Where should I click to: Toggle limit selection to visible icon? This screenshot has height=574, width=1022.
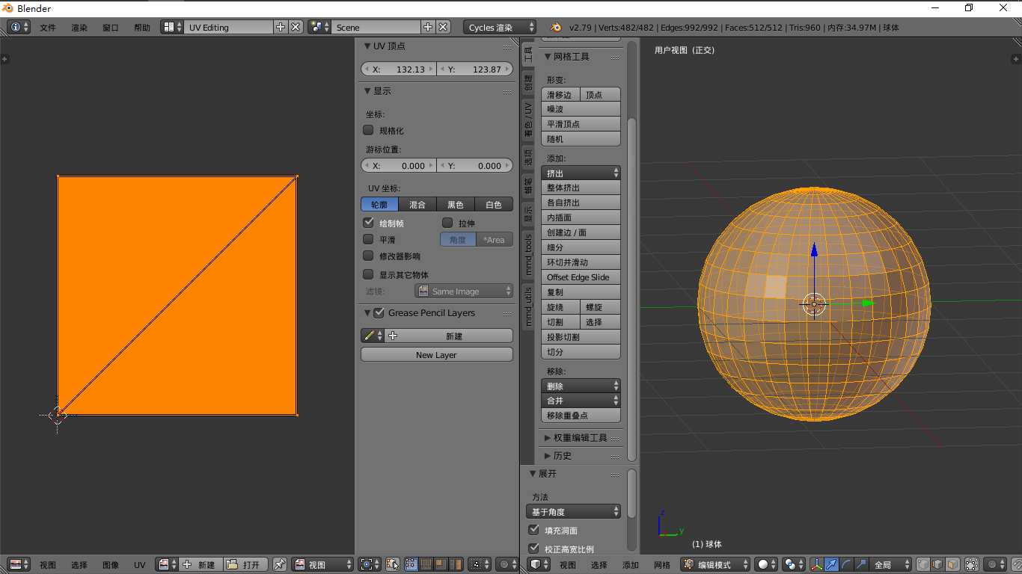(972, 564)
